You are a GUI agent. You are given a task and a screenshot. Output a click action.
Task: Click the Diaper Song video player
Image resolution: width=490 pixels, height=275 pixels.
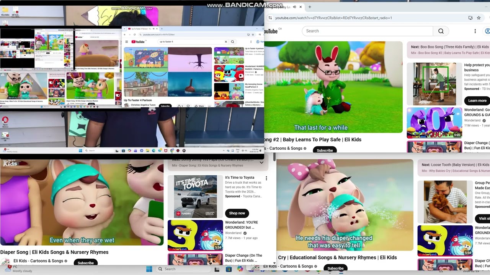pyautogui.click(x=82, y=202)
